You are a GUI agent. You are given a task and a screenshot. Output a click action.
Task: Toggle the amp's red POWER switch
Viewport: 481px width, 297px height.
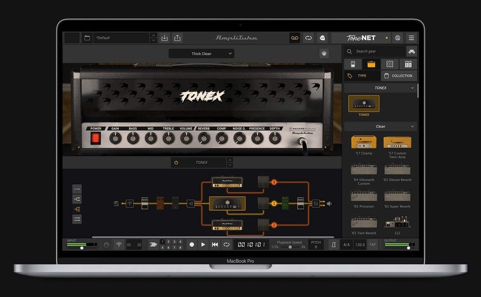(96, 138)
